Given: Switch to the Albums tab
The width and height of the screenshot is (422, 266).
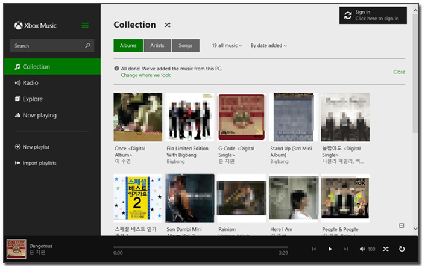Looking at the screenshot, I should (x=128, y=45).
